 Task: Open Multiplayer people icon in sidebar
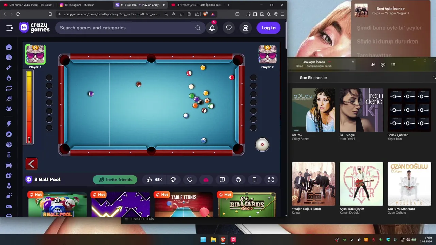tap(9, 109)
